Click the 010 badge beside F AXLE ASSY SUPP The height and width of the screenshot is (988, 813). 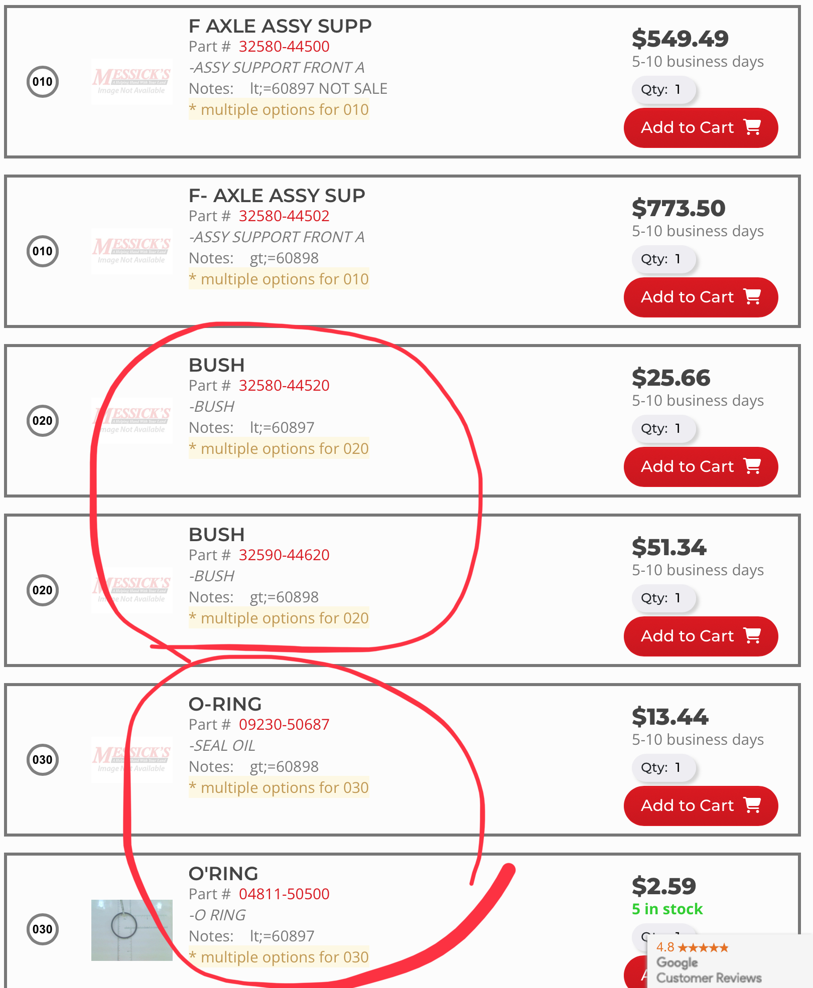coord(43,82)
